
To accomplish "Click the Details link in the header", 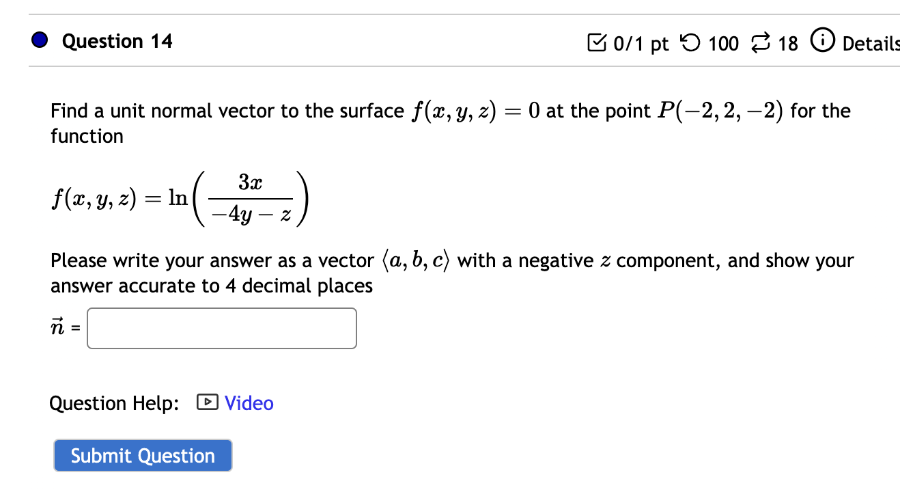I will click(875, 44).
